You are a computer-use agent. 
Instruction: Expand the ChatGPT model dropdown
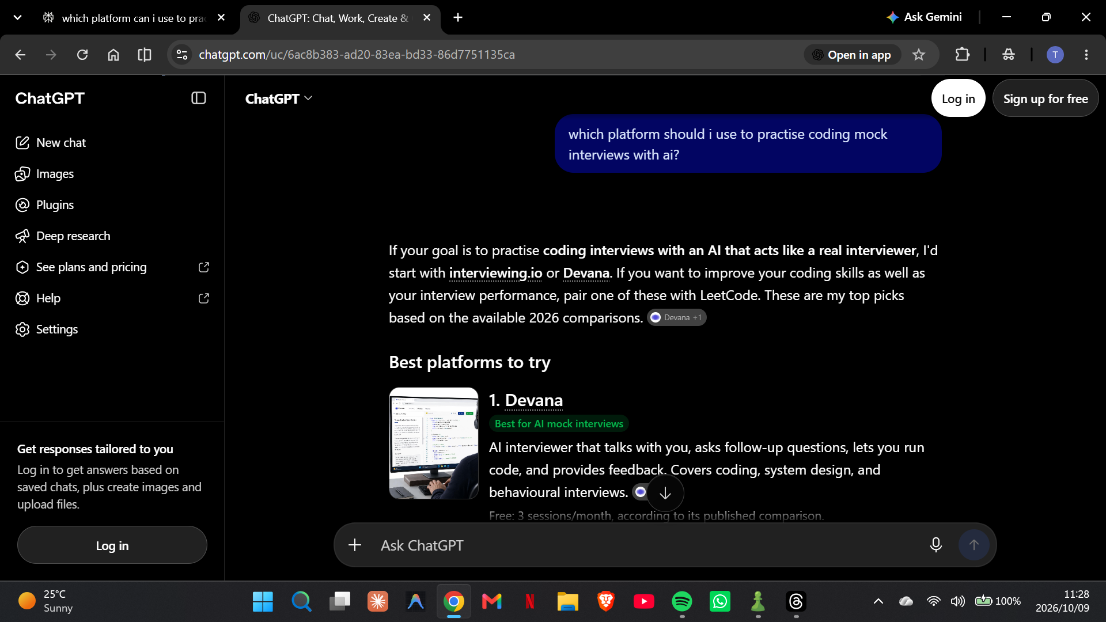[x=279, y=99]
